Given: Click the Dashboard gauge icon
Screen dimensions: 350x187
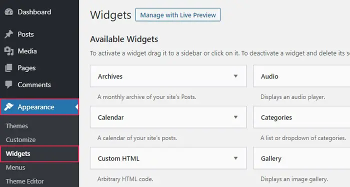Looking at the screenshot, I should tap(9, 12).
